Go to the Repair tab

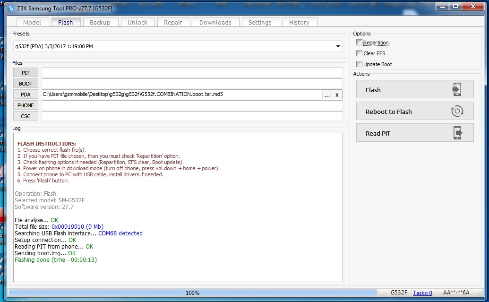coord(173,23)
